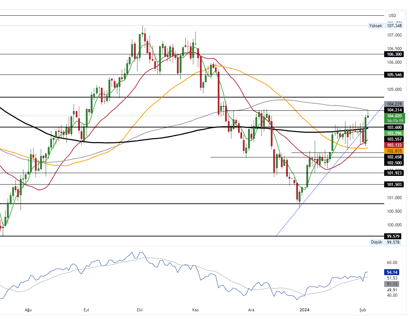Click the Yüksek high price label

(376, 26)
